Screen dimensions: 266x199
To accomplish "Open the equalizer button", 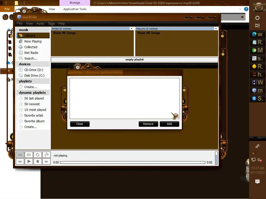I will tap(29, 155).
